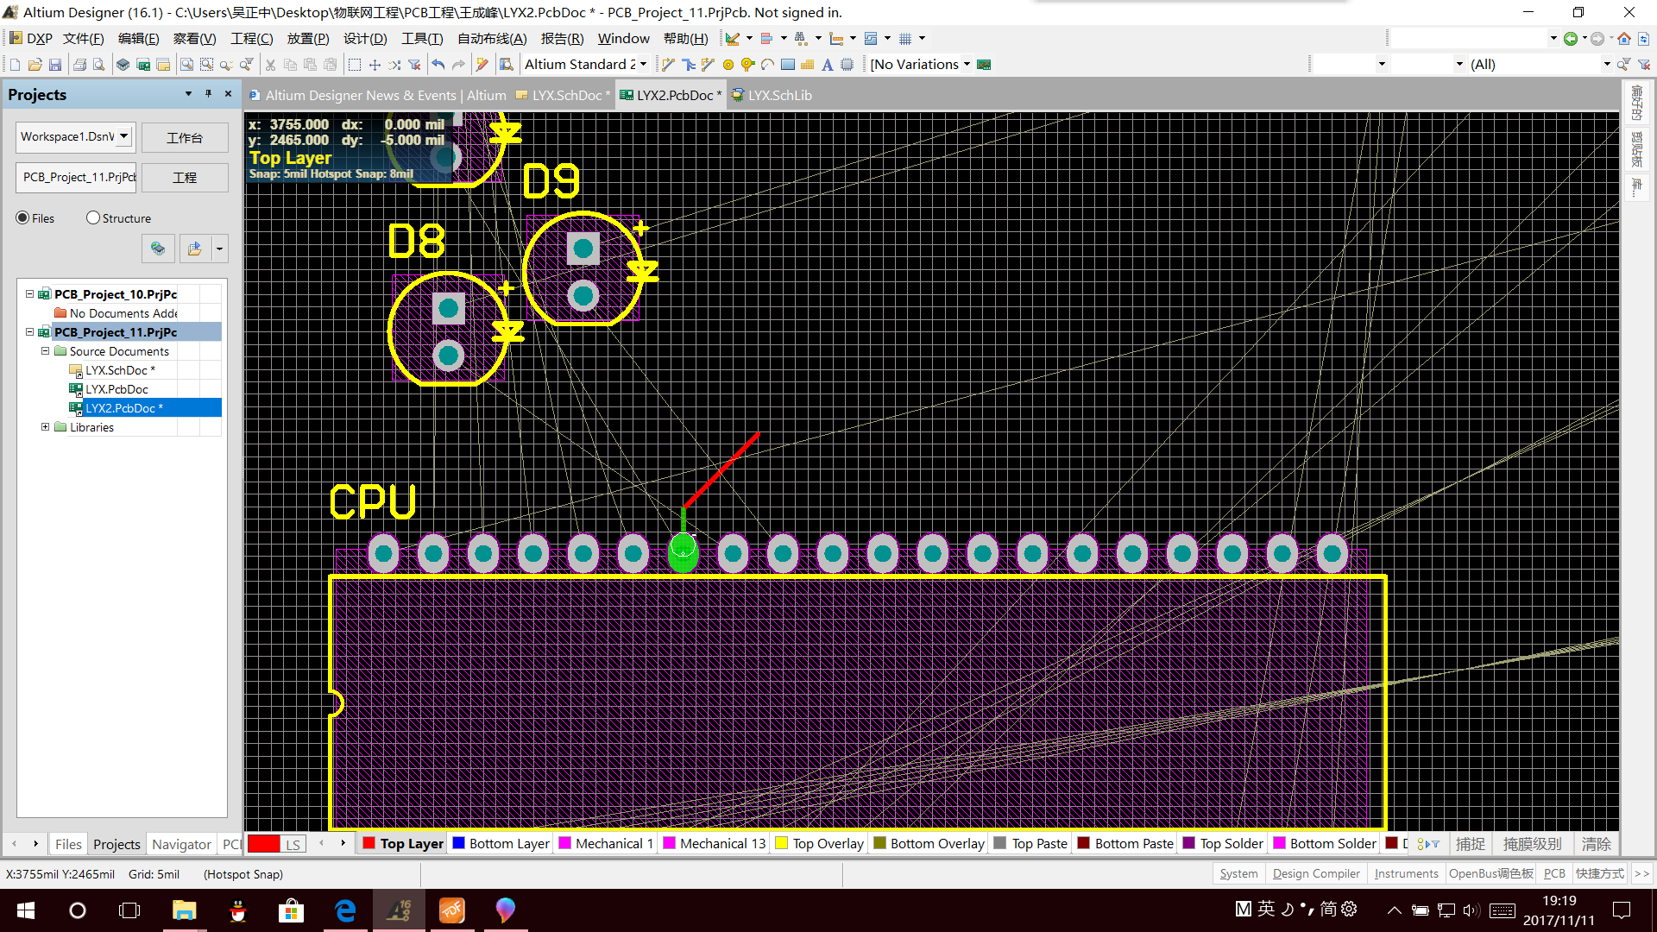
Task: Open the No Variations dropdown
Action: [x=967, y=65]
